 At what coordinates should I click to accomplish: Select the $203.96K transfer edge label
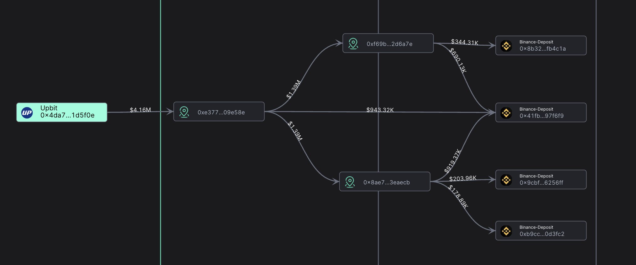coord(462,178)
